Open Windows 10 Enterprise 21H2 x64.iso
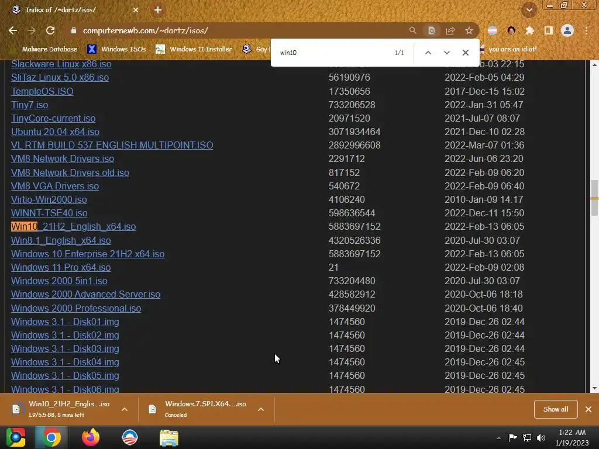Screen dimensions: 599x449 pyautogui.click(x=88, y=254)
